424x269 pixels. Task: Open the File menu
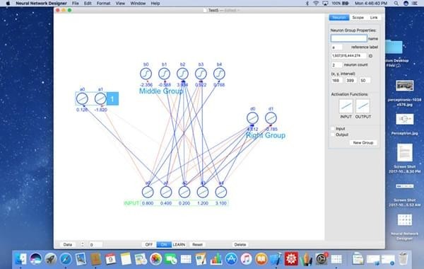pos(76,4)
